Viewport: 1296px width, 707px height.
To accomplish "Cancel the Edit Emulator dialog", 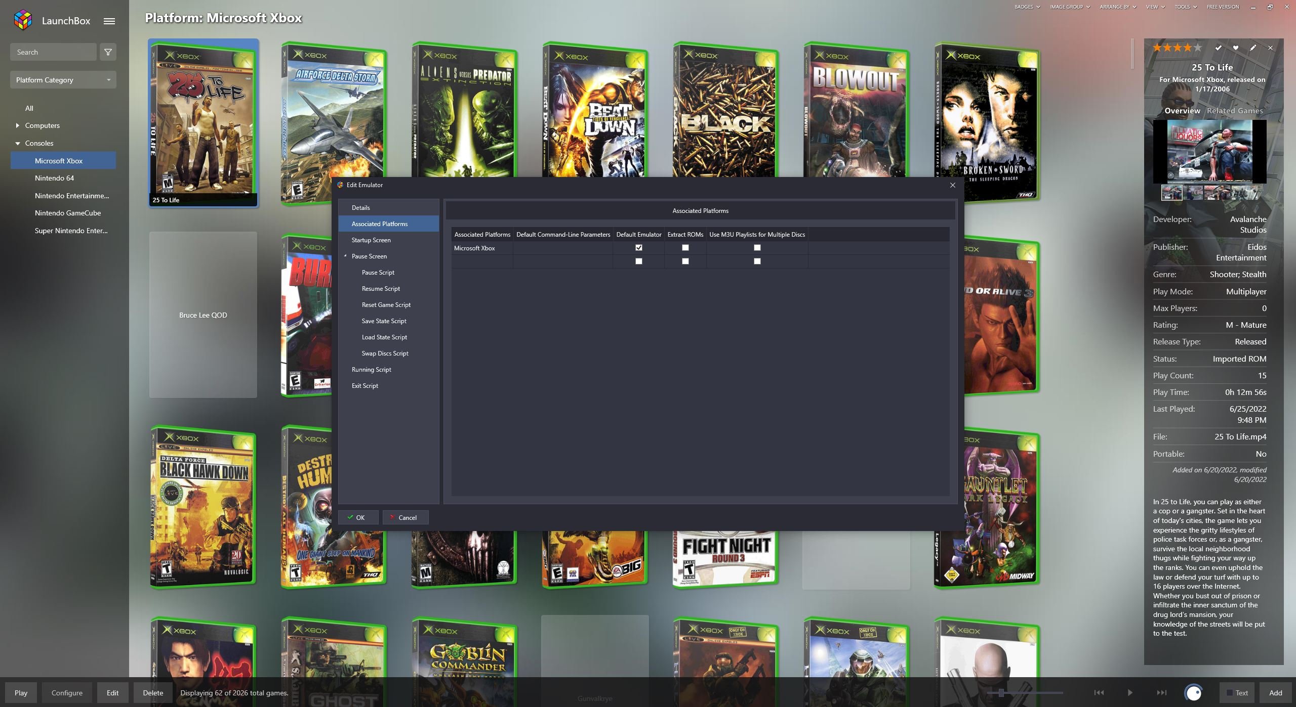I will point(406,517).
